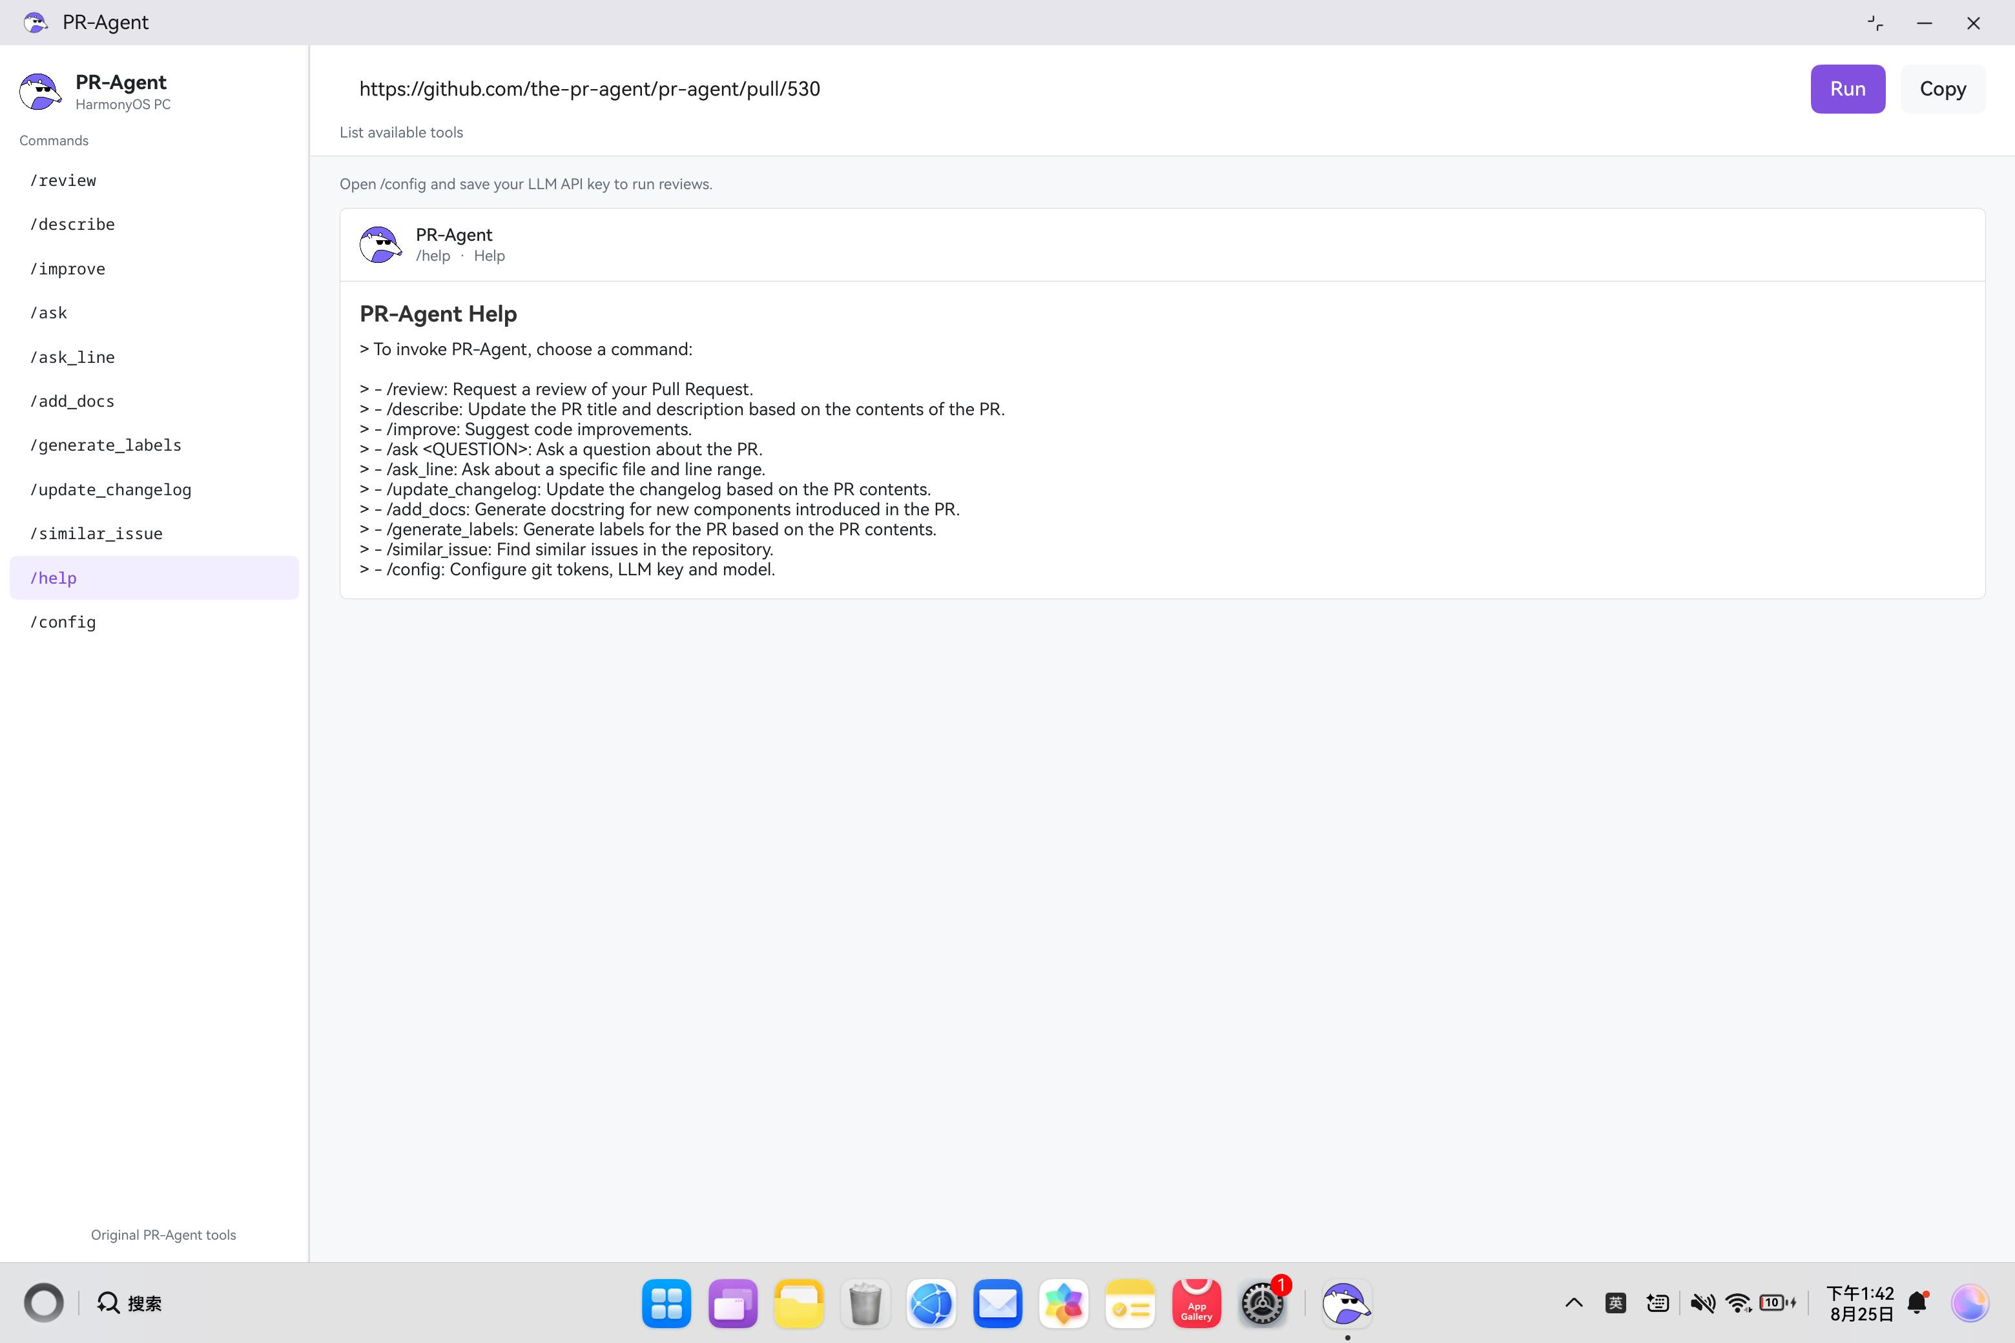Open the taskbar search box
This screenshot has height=1343, width=2015.
(x=129, y=1303)
